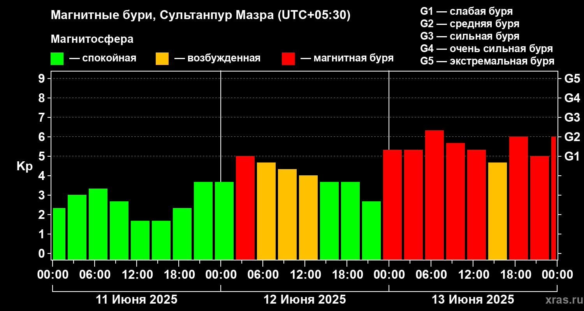Click the standalone 'G2' right-axis label
The height and width of the screenshot is (311, 584).
point(572,137)
